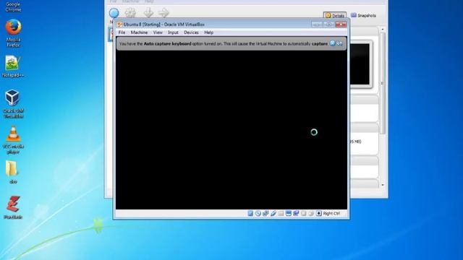Select the Notepad++ desktop shortcut
The width and height of the screenshot is (463, 260).
coord(13,66)
